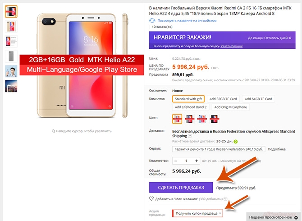Screen dimensions: 302x221
Task: Select the man holding phone thumbnail
Action: [11, 71]
